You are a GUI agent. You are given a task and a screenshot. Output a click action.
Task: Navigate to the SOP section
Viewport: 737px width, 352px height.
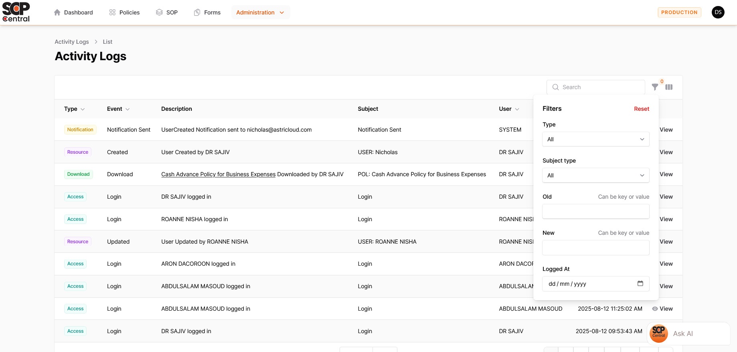click(167, 12)
